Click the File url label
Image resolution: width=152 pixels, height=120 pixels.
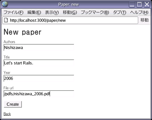pos(9,88)
